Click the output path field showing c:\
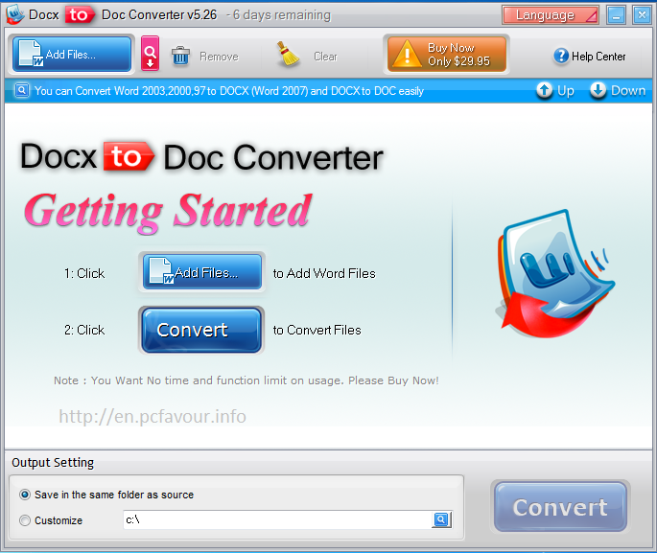This screenshot has width=657, height=553. 276,520
